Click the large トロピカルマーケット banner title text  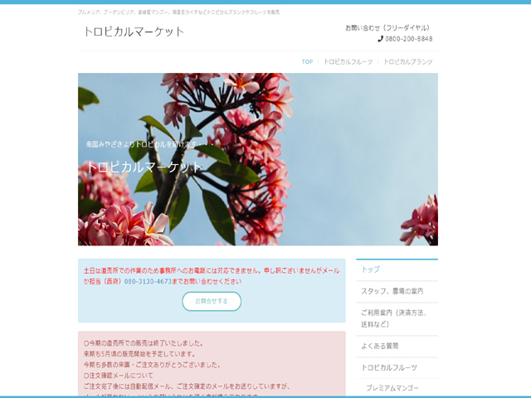coord(144,167)
